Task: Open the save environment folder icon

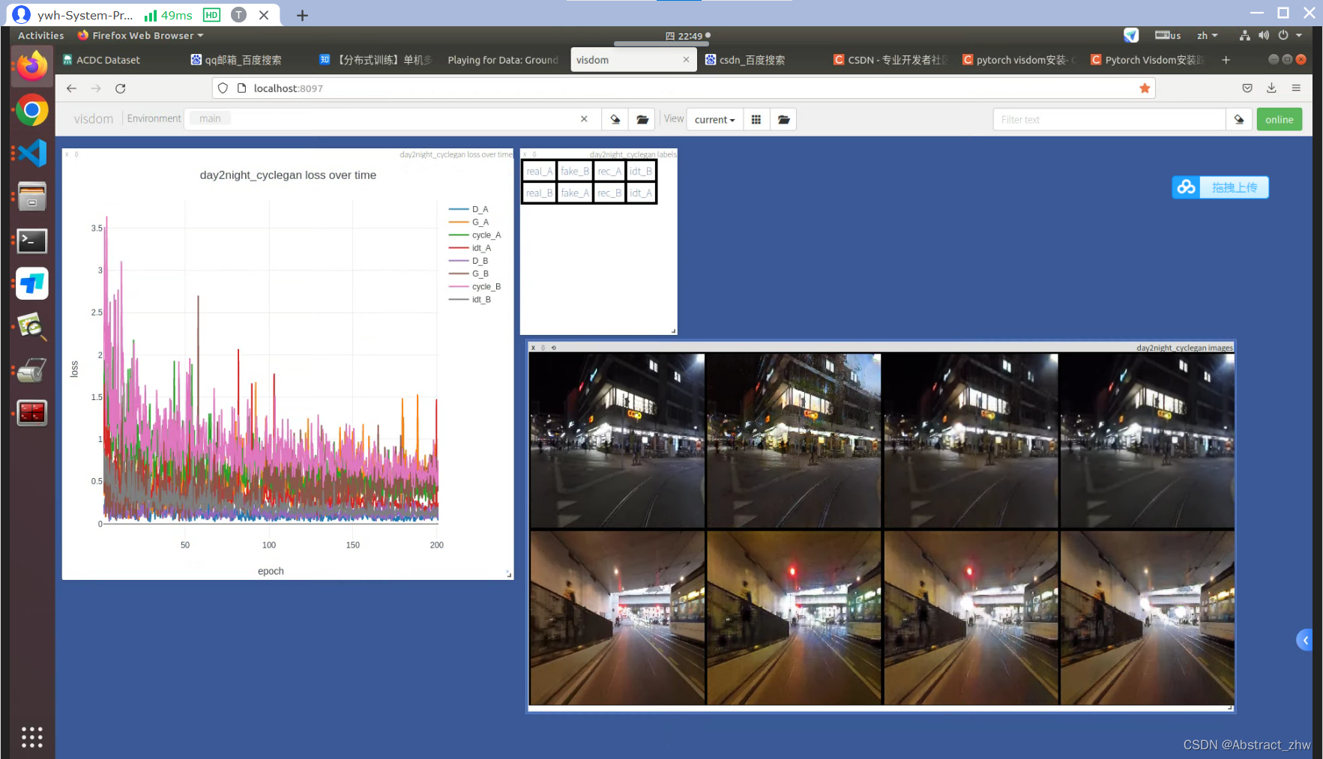Action: [642, 118]
